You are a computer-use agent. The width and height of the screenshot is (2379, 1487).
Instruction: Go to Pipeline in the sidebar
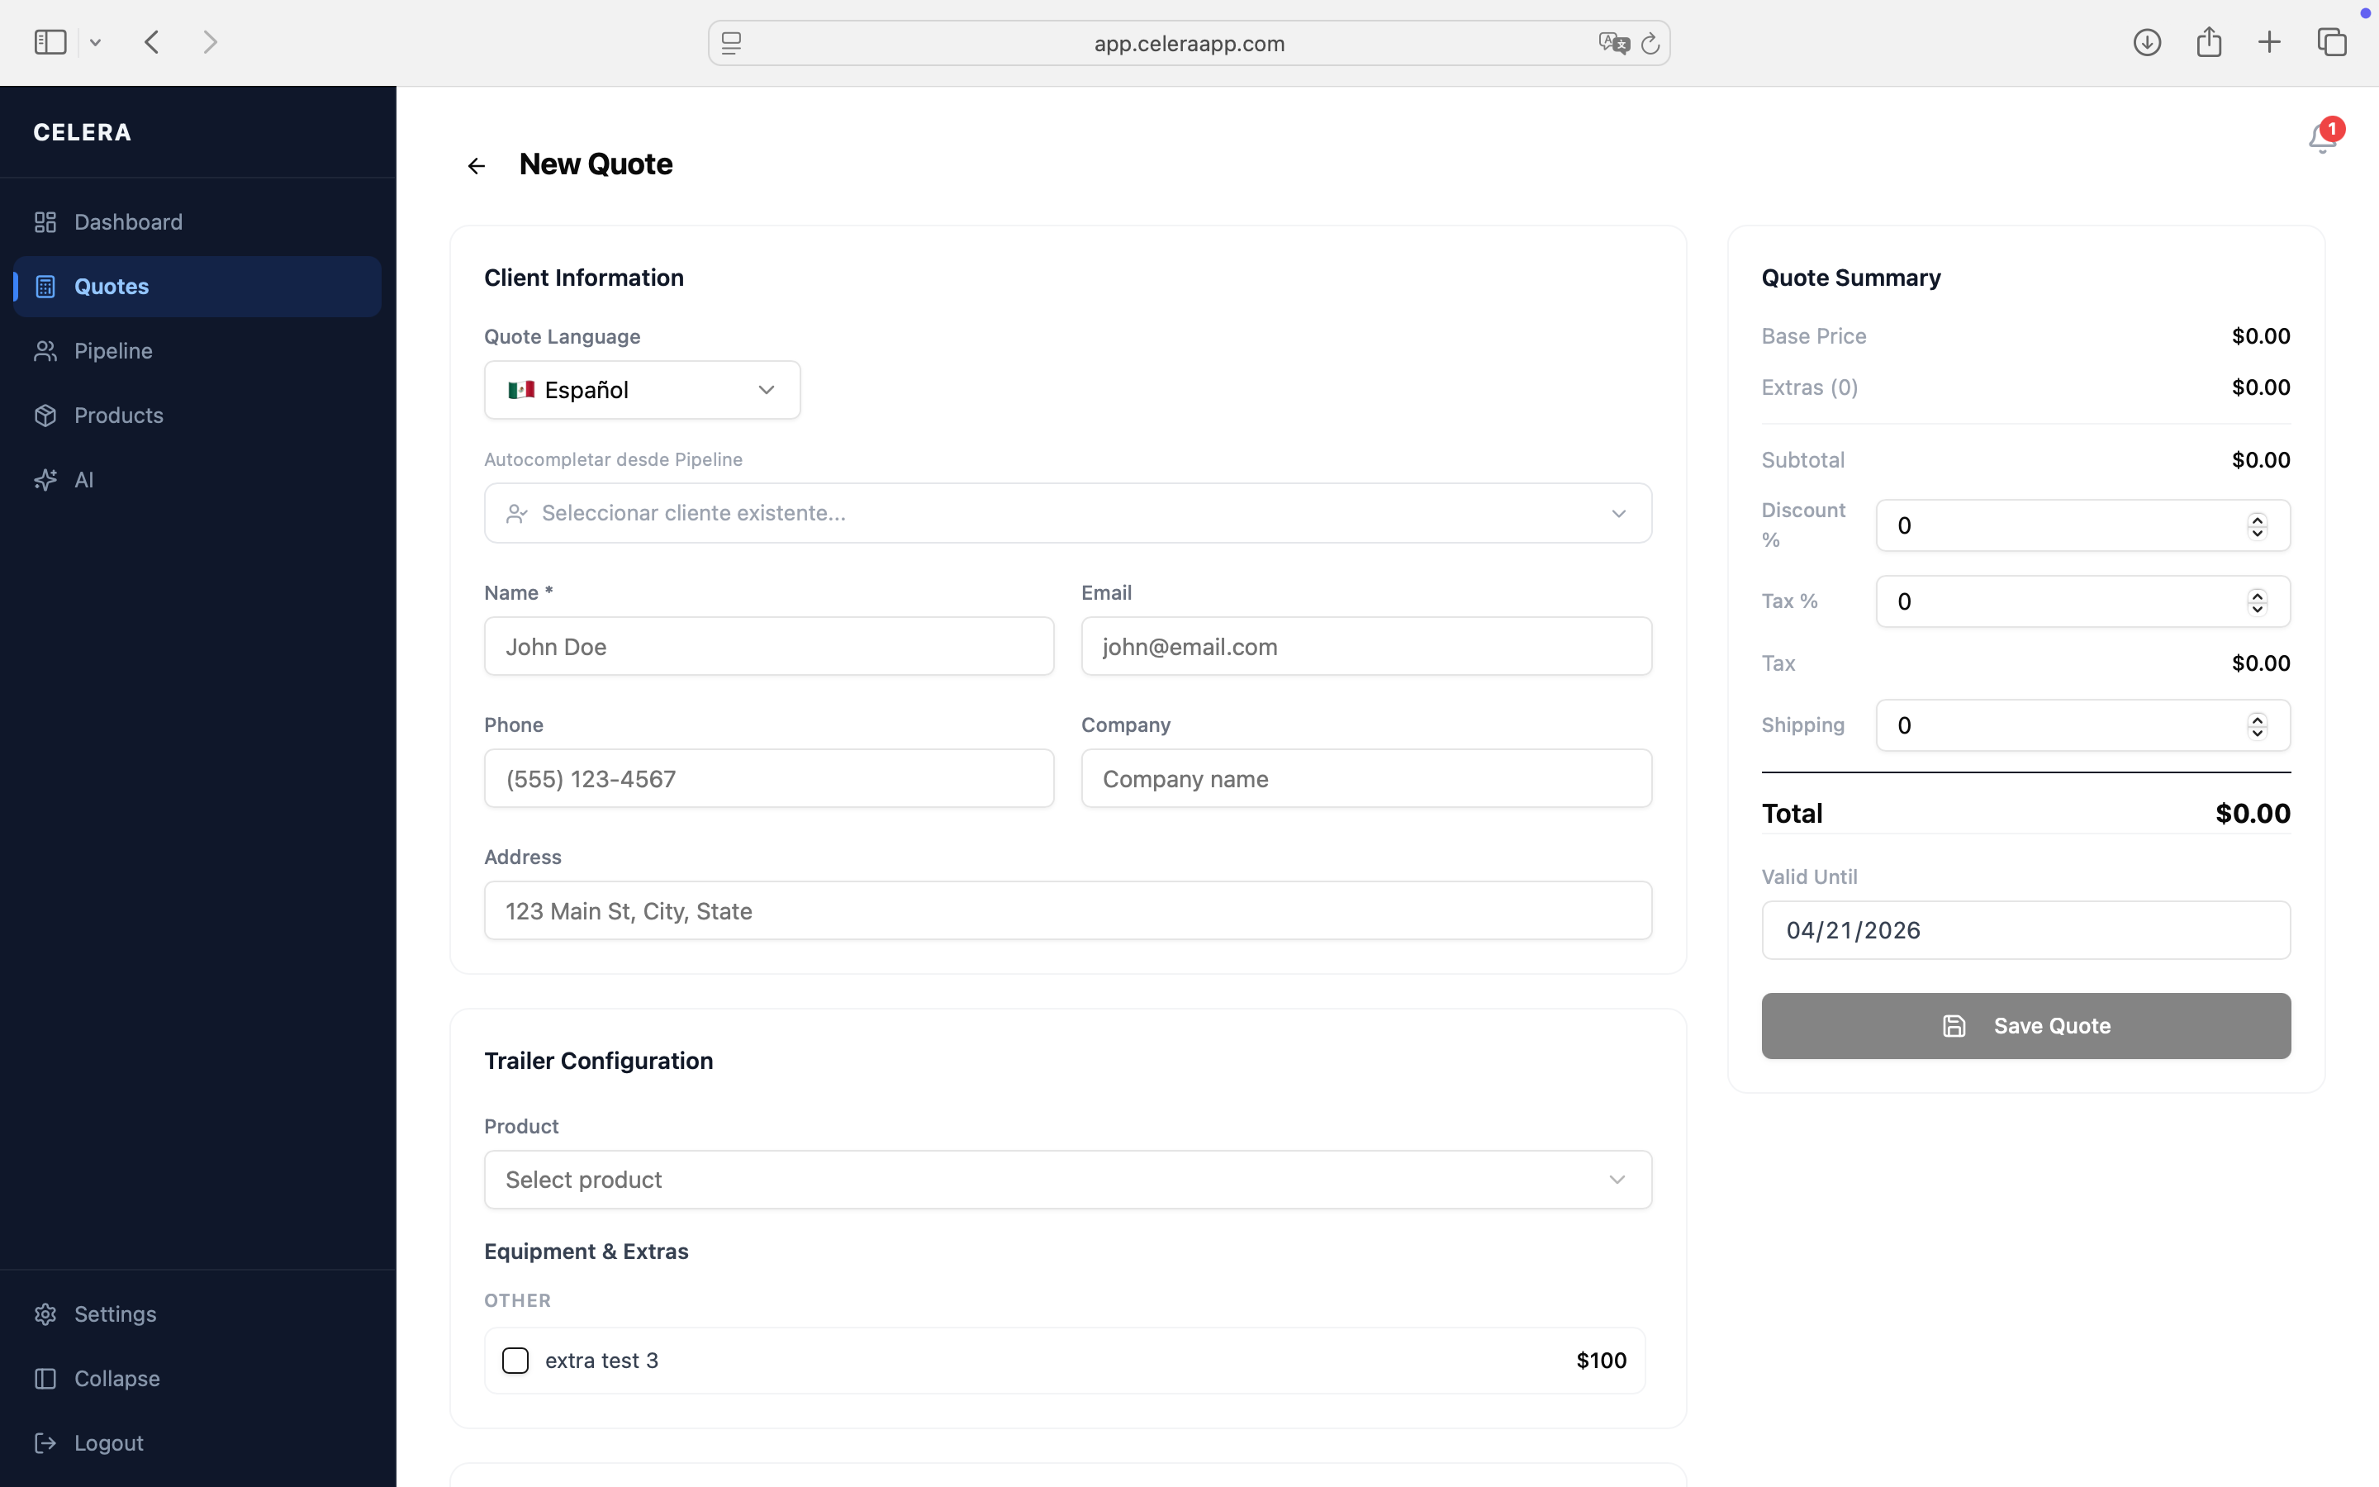click(x=113, y=351)
